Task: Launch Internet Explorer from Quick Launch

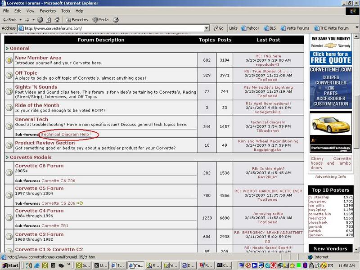Action: pyautogui.click(x=37, y=265)
